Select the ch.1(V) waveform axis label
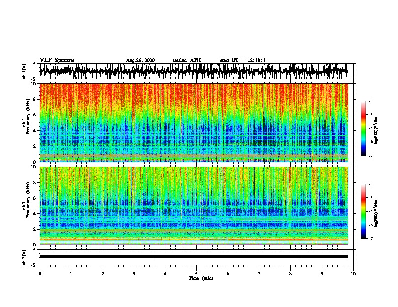Image resolution: width=398 pixels, height=307 pixels. tap(24, 71)
